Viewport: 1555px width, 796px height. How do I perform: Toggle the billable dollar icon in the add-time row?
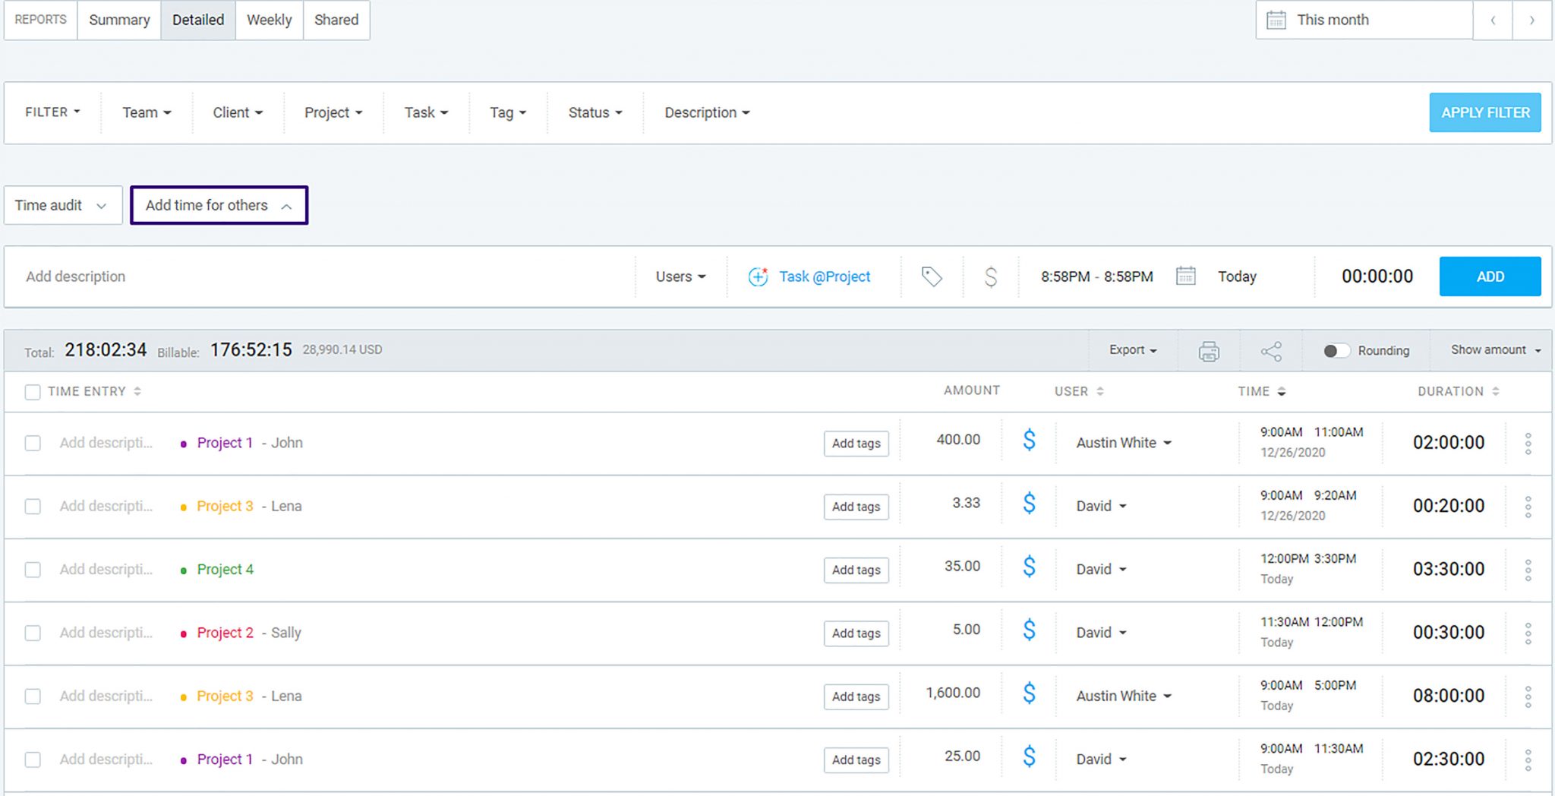[990, 276]
